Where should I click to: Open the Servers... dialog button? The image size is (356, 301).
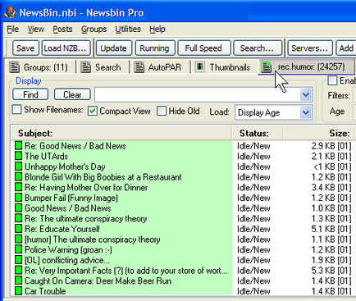tap(310, 48)
